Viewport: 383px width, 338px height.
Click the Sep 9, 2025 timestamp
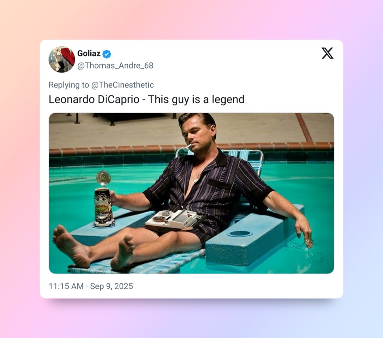(x=112, y=286)
